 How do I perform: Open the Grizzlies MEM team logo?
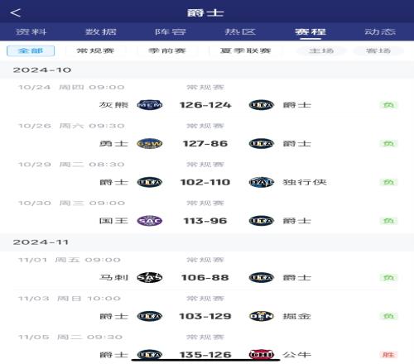point(150,105)
